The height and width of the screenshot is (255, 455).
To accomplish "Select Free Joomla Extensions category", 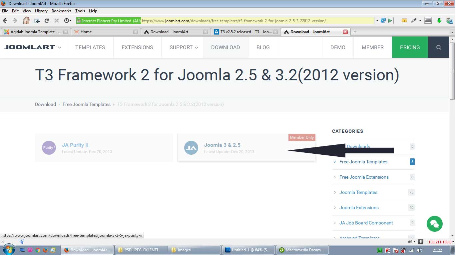I will [x=364, y=177].
